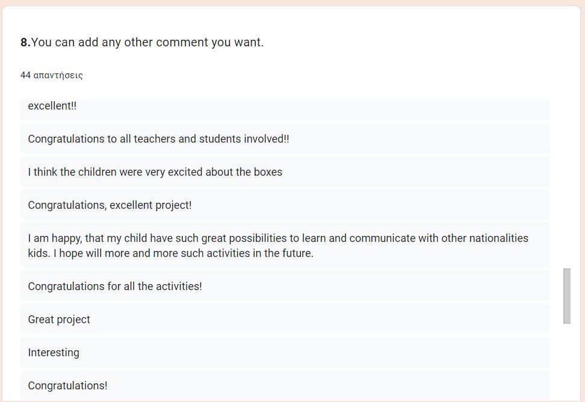
Task: Click the response praising teachers and students involved
Action: click(158, 139)
